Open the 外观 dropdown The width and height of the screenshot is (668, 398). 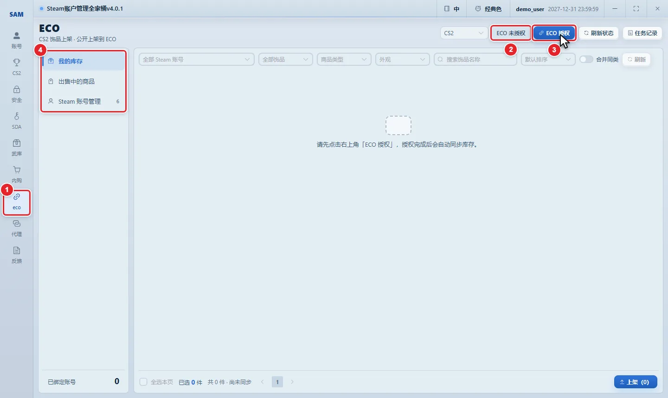(403, 59)
